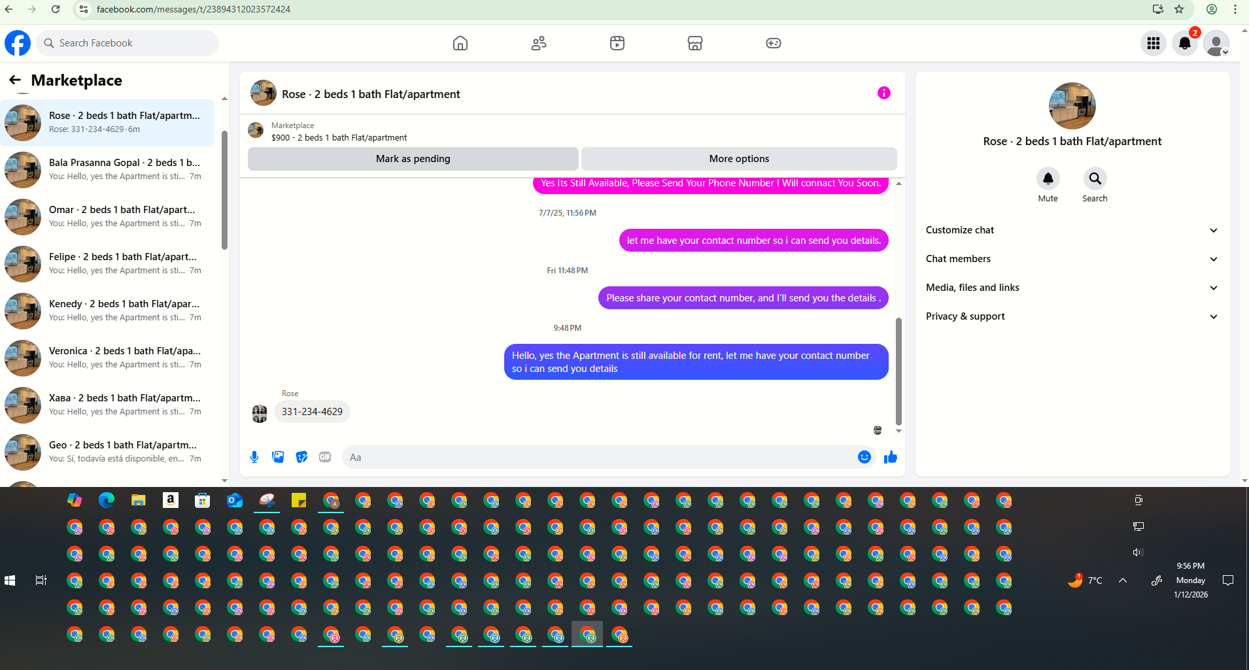The width and height of the screenshot is (1249, 670).
Task: Open Facebook home via logo
Action: (18, 43)
